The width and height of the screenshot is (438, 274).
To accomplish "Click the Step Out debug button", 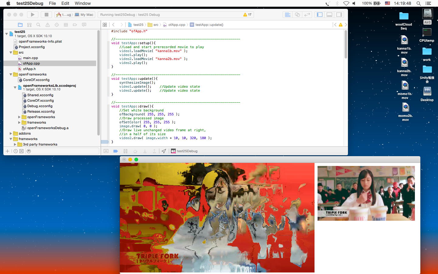I will (x=154, y=151).
